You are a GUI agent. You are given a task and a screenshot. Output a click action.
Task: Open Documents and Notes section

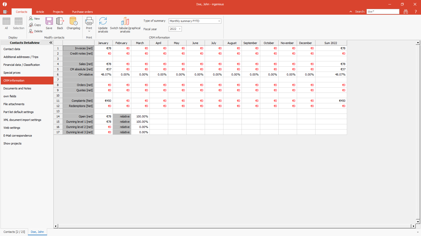[17, 88]
